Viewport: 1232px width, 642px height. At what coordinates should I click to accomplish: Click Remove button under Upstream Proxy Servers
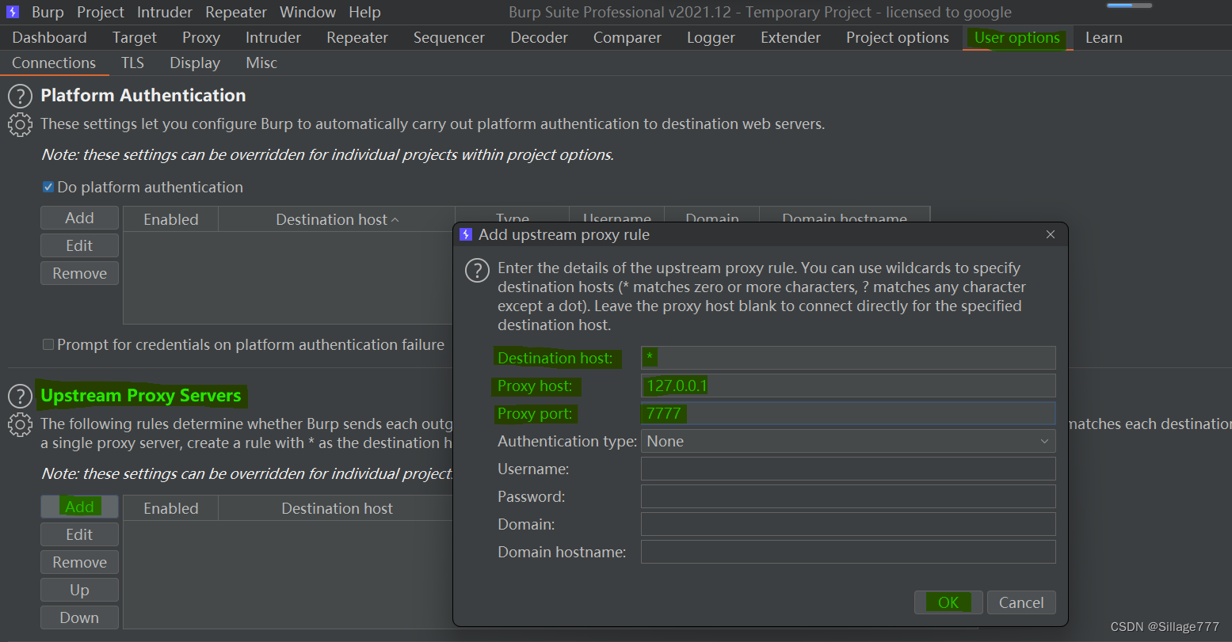[x=79, y=562]
